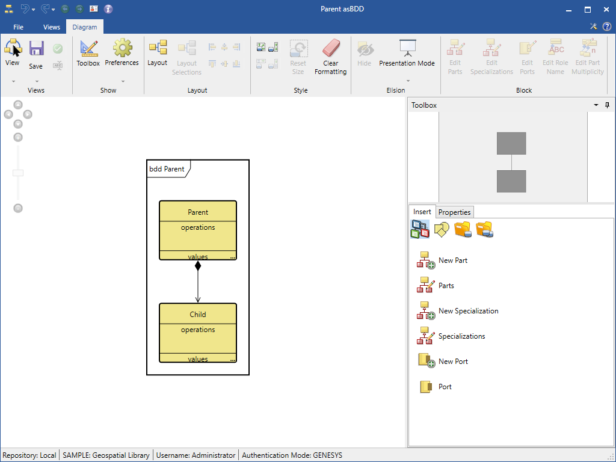Open the File menu tab

tap(18, 27)
